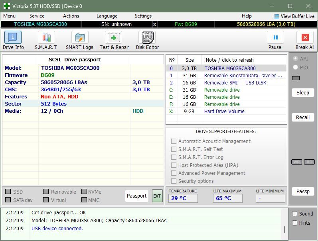Viewport: 318px width, 241px height.
Task: Open the Disk Editor binary icon
Action: [147, 37]
